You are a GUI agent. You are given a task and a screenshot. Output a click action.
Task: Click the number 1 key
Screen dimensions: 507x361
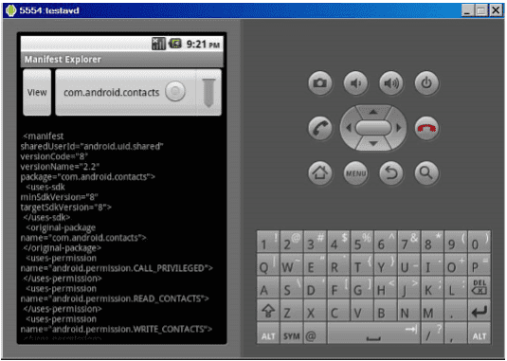[x=268, y=242]
